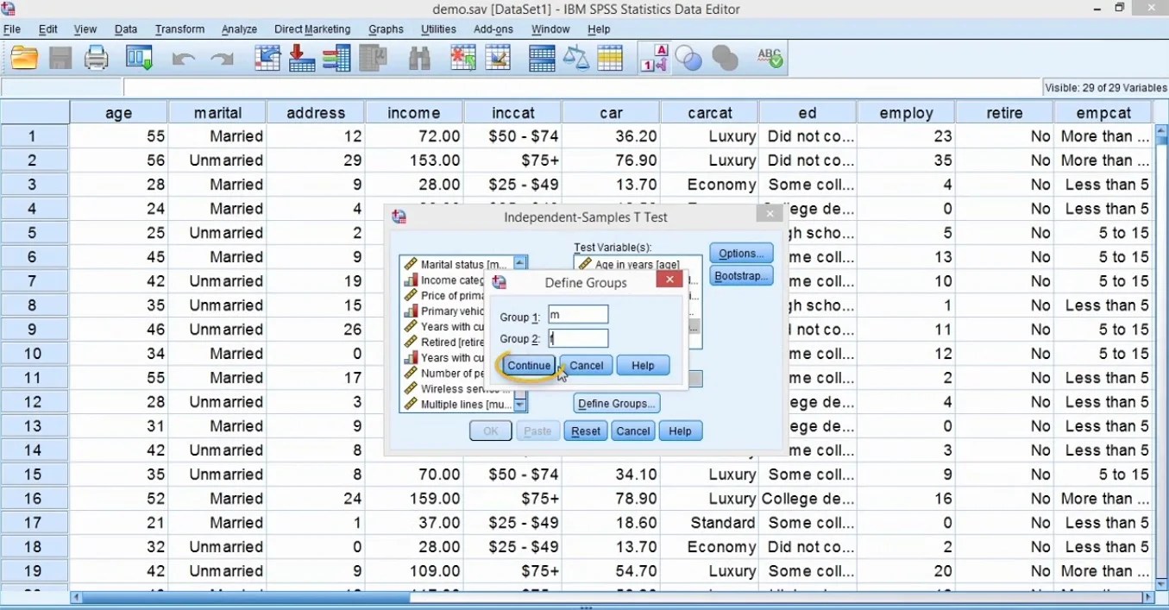
Task: Click the Define Groups... button
Action: tap(616, 404)
